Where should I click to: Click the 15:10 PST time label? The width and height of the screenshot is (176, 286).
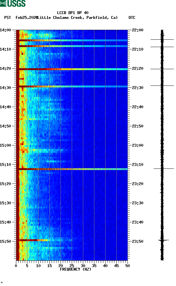[x=5, y=164]
